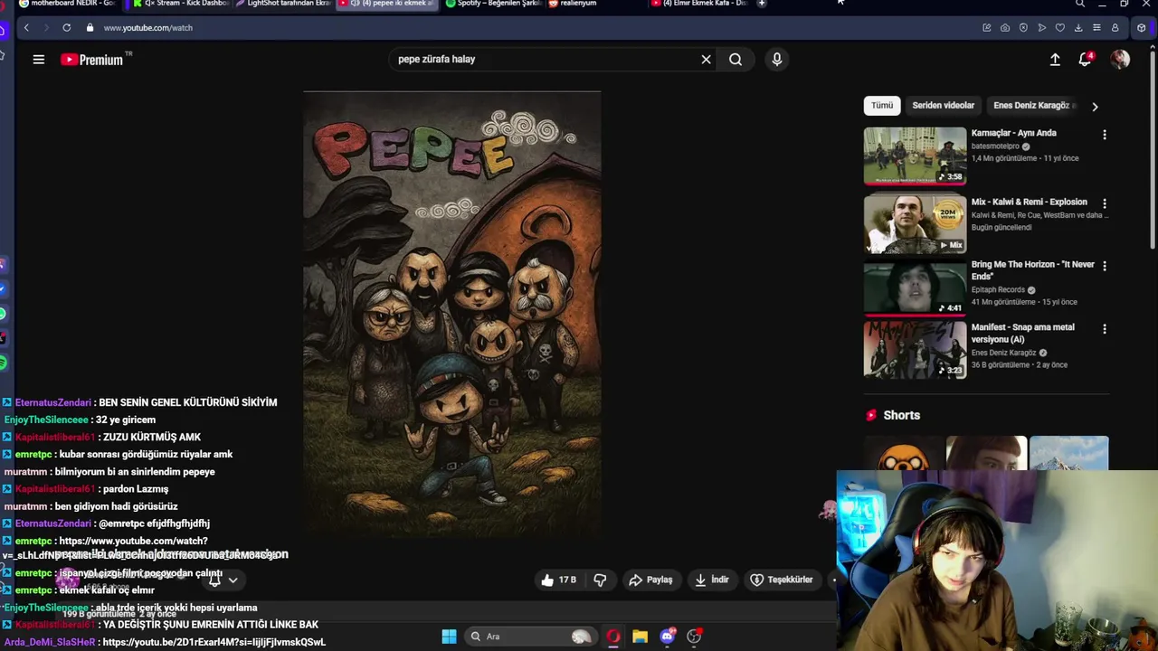Click the Bring Me The Horizon thumbnail
This screenshot has width=1158, height=651.
[915, 287]
